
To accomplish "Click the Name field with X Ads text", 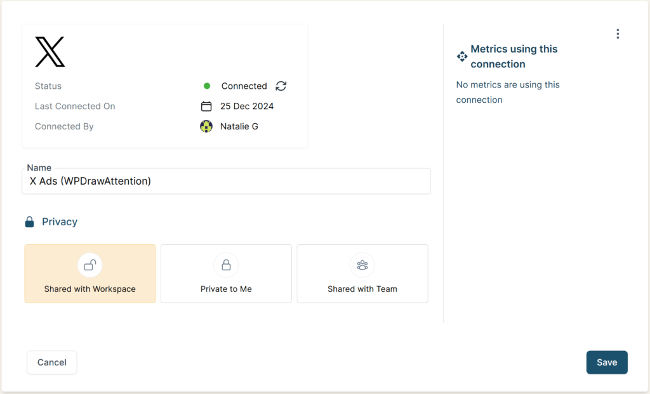I will [227, 181].
